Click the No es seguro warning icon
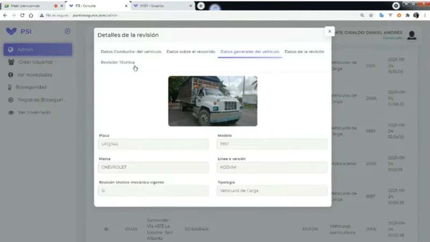Screen dimensions: 430x242 point(42,16)
